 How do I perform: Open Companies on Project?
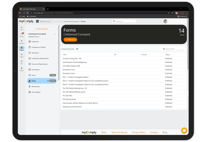42,47
